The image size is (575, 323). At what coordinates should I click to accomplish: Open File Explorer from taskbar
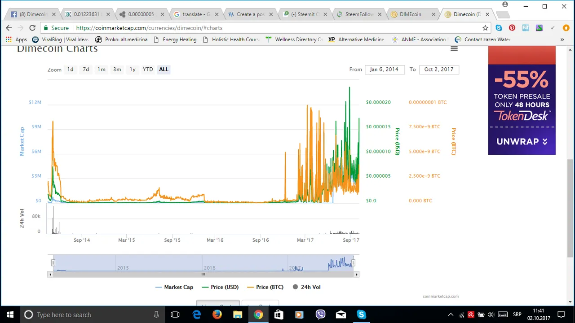(x=238, y=314)
